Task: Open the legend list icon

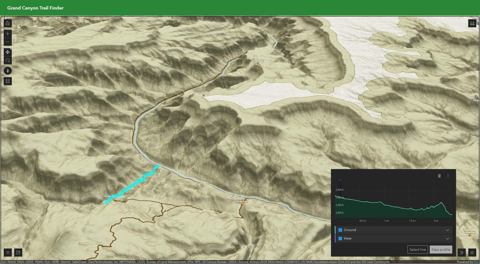Action: point(8,253)
